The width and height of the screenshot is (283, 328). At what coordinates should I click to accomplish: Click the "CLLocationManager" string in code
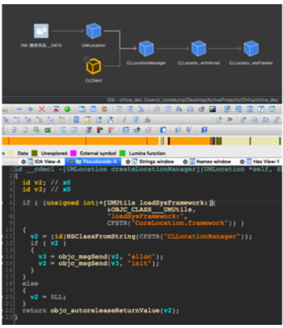[202, 237]
